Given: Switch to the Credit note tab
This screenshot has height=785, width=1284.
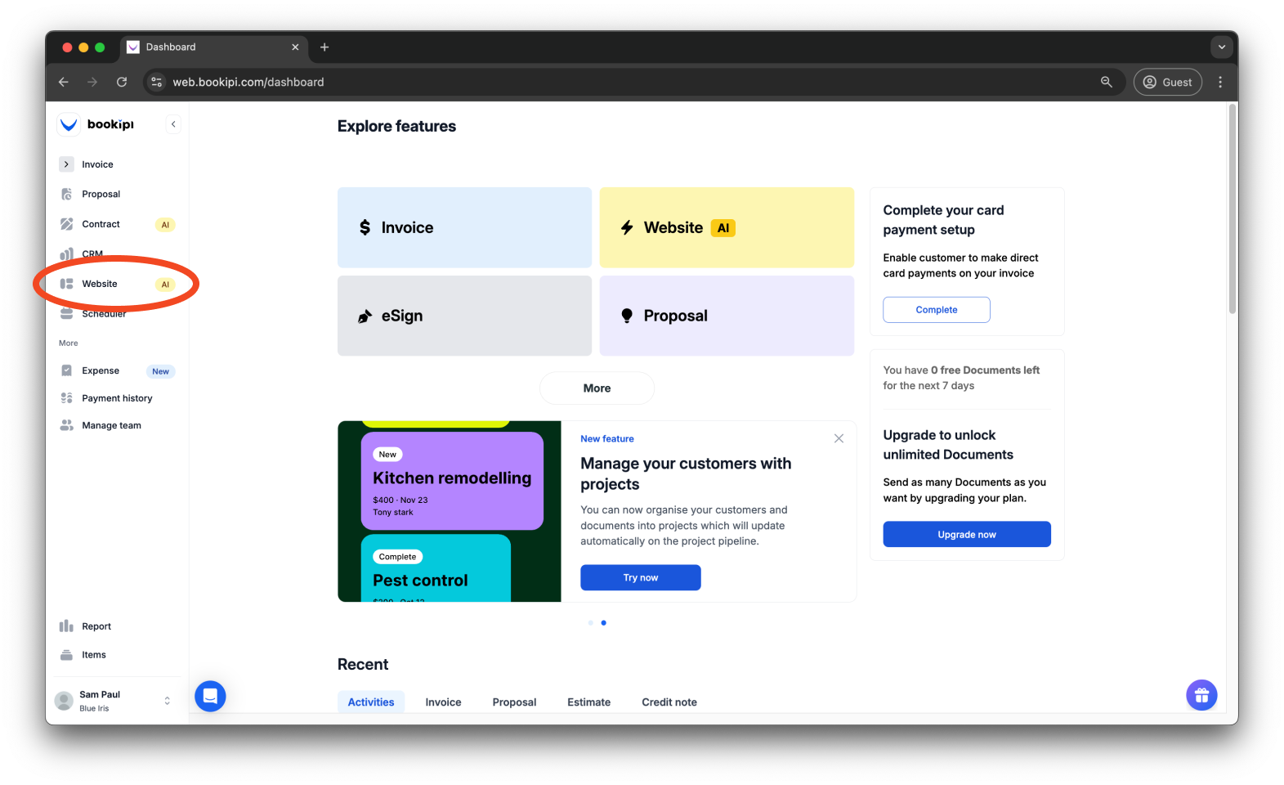Looking at the screenshot, I should pyautogui.click(x=669, y=702).
